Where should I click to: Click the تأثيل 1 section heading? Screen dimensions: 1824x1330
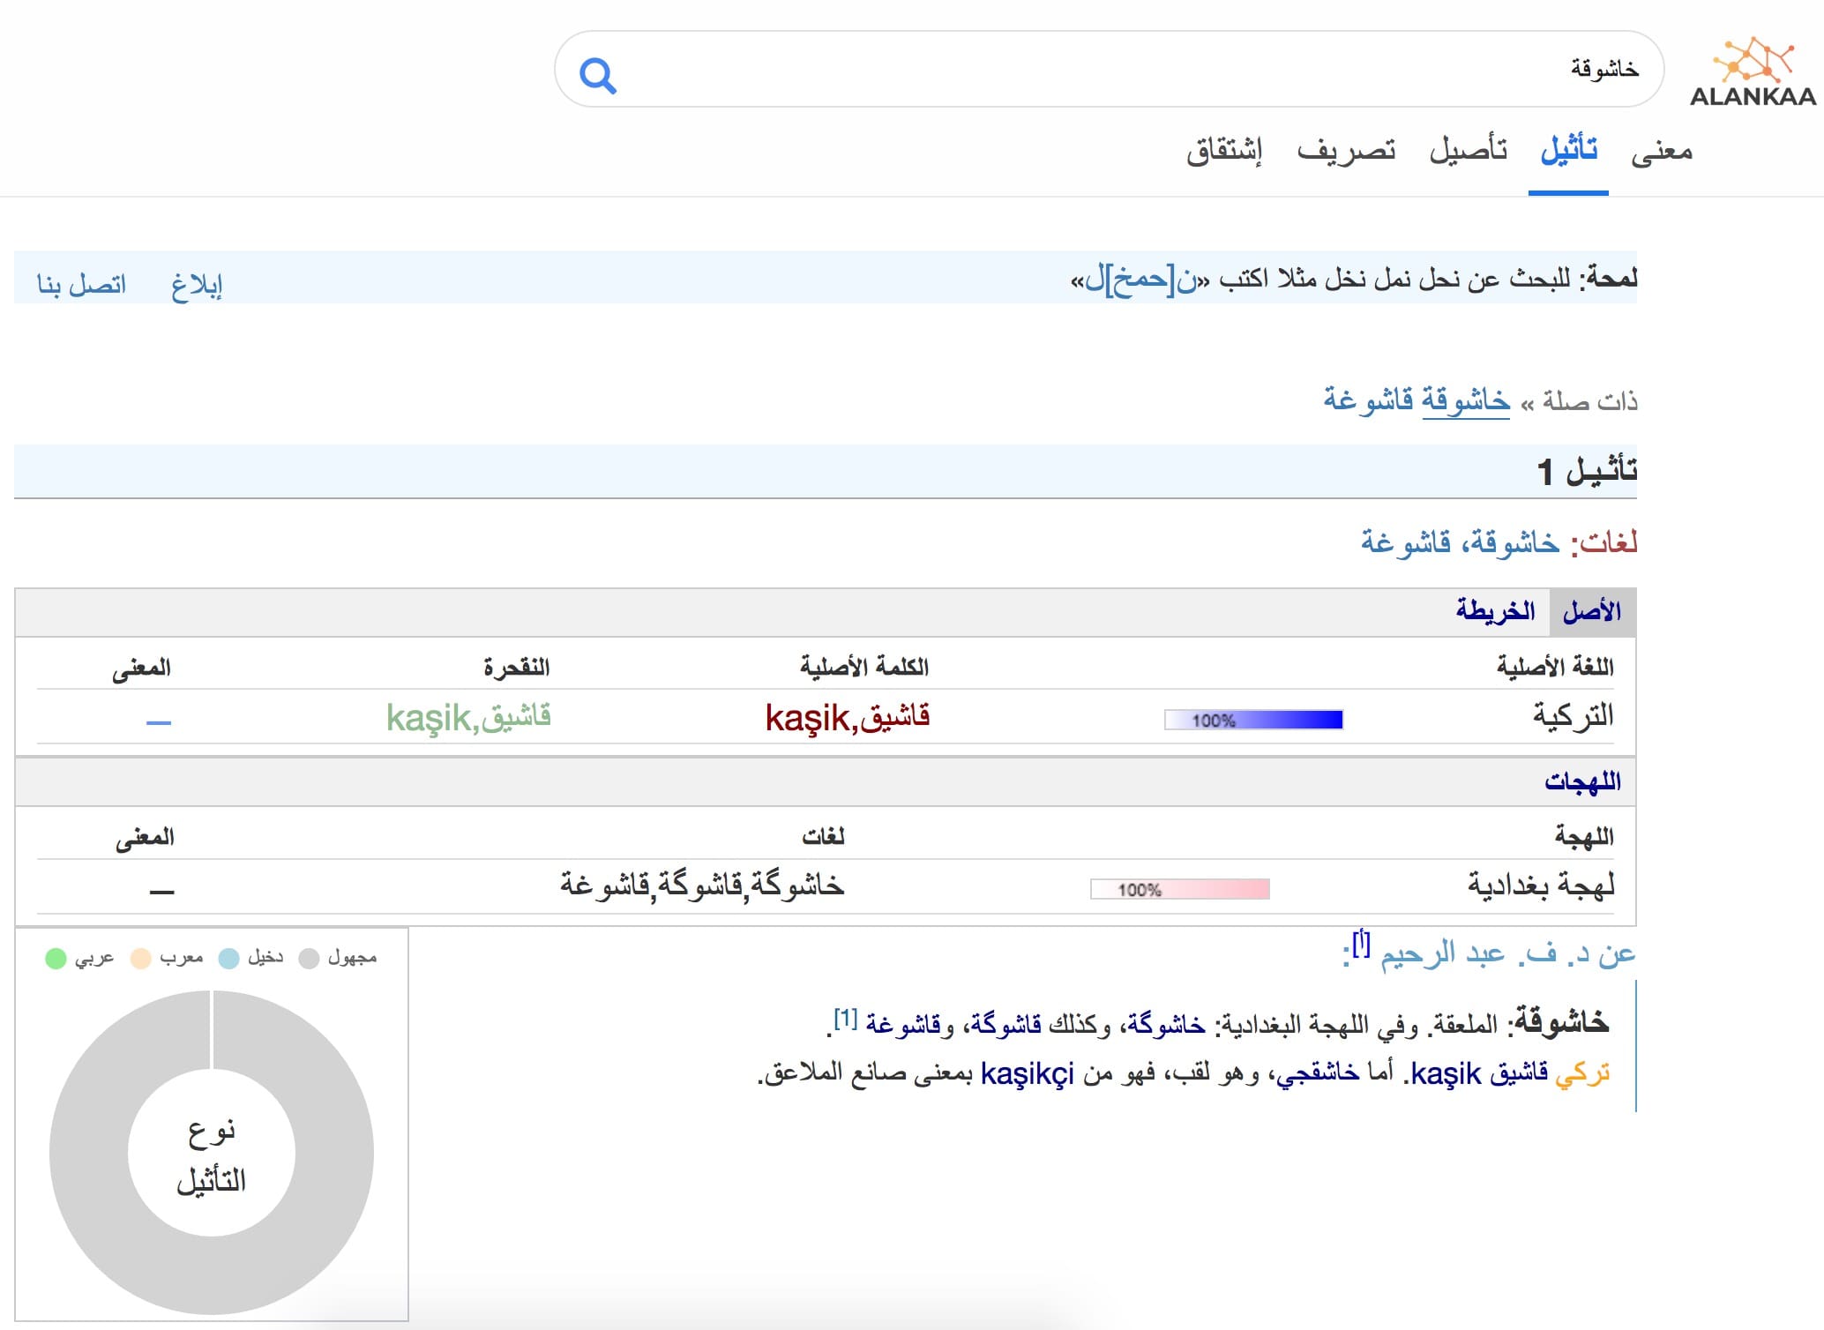click(1586, 471)
